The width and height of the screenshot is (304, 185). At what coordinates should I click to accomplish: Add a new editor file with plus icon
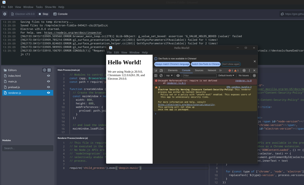tap(44, 70)
